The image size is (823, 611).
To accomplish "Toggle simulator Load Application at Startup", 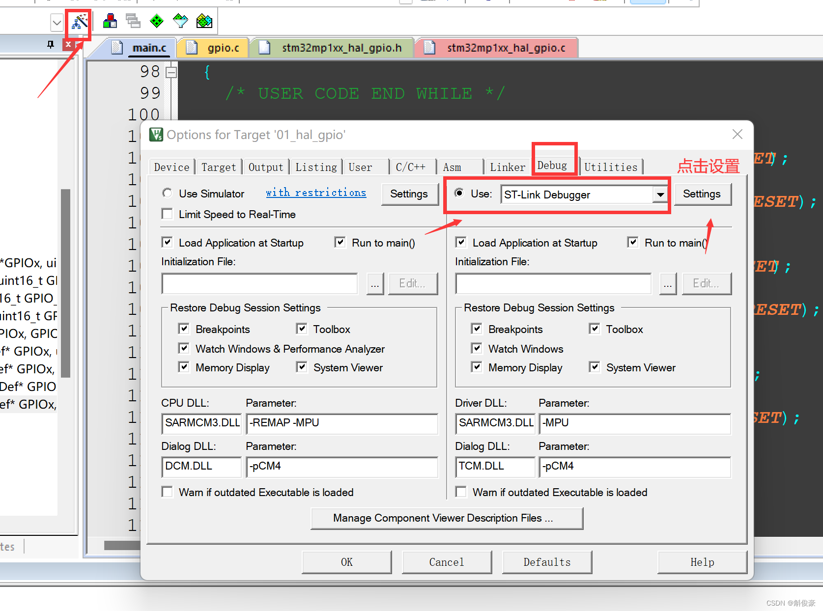I will click(x=168, y=242).
